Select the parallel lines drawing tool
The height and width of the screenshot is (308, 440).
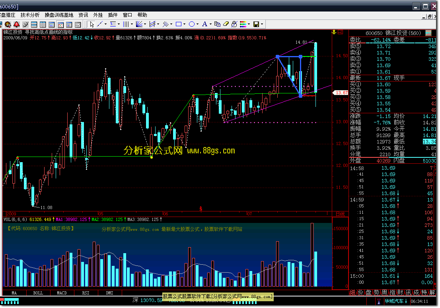coord(165,24)
